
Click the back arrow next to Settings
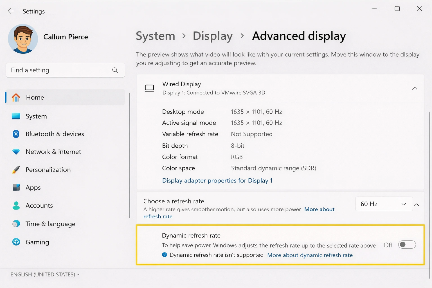[11, 11]
